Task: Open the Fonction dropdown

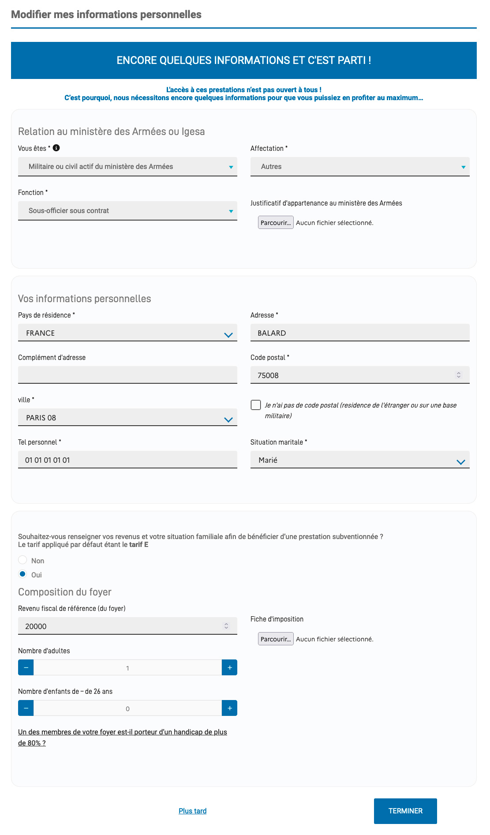Action: (x=127, y=211)
